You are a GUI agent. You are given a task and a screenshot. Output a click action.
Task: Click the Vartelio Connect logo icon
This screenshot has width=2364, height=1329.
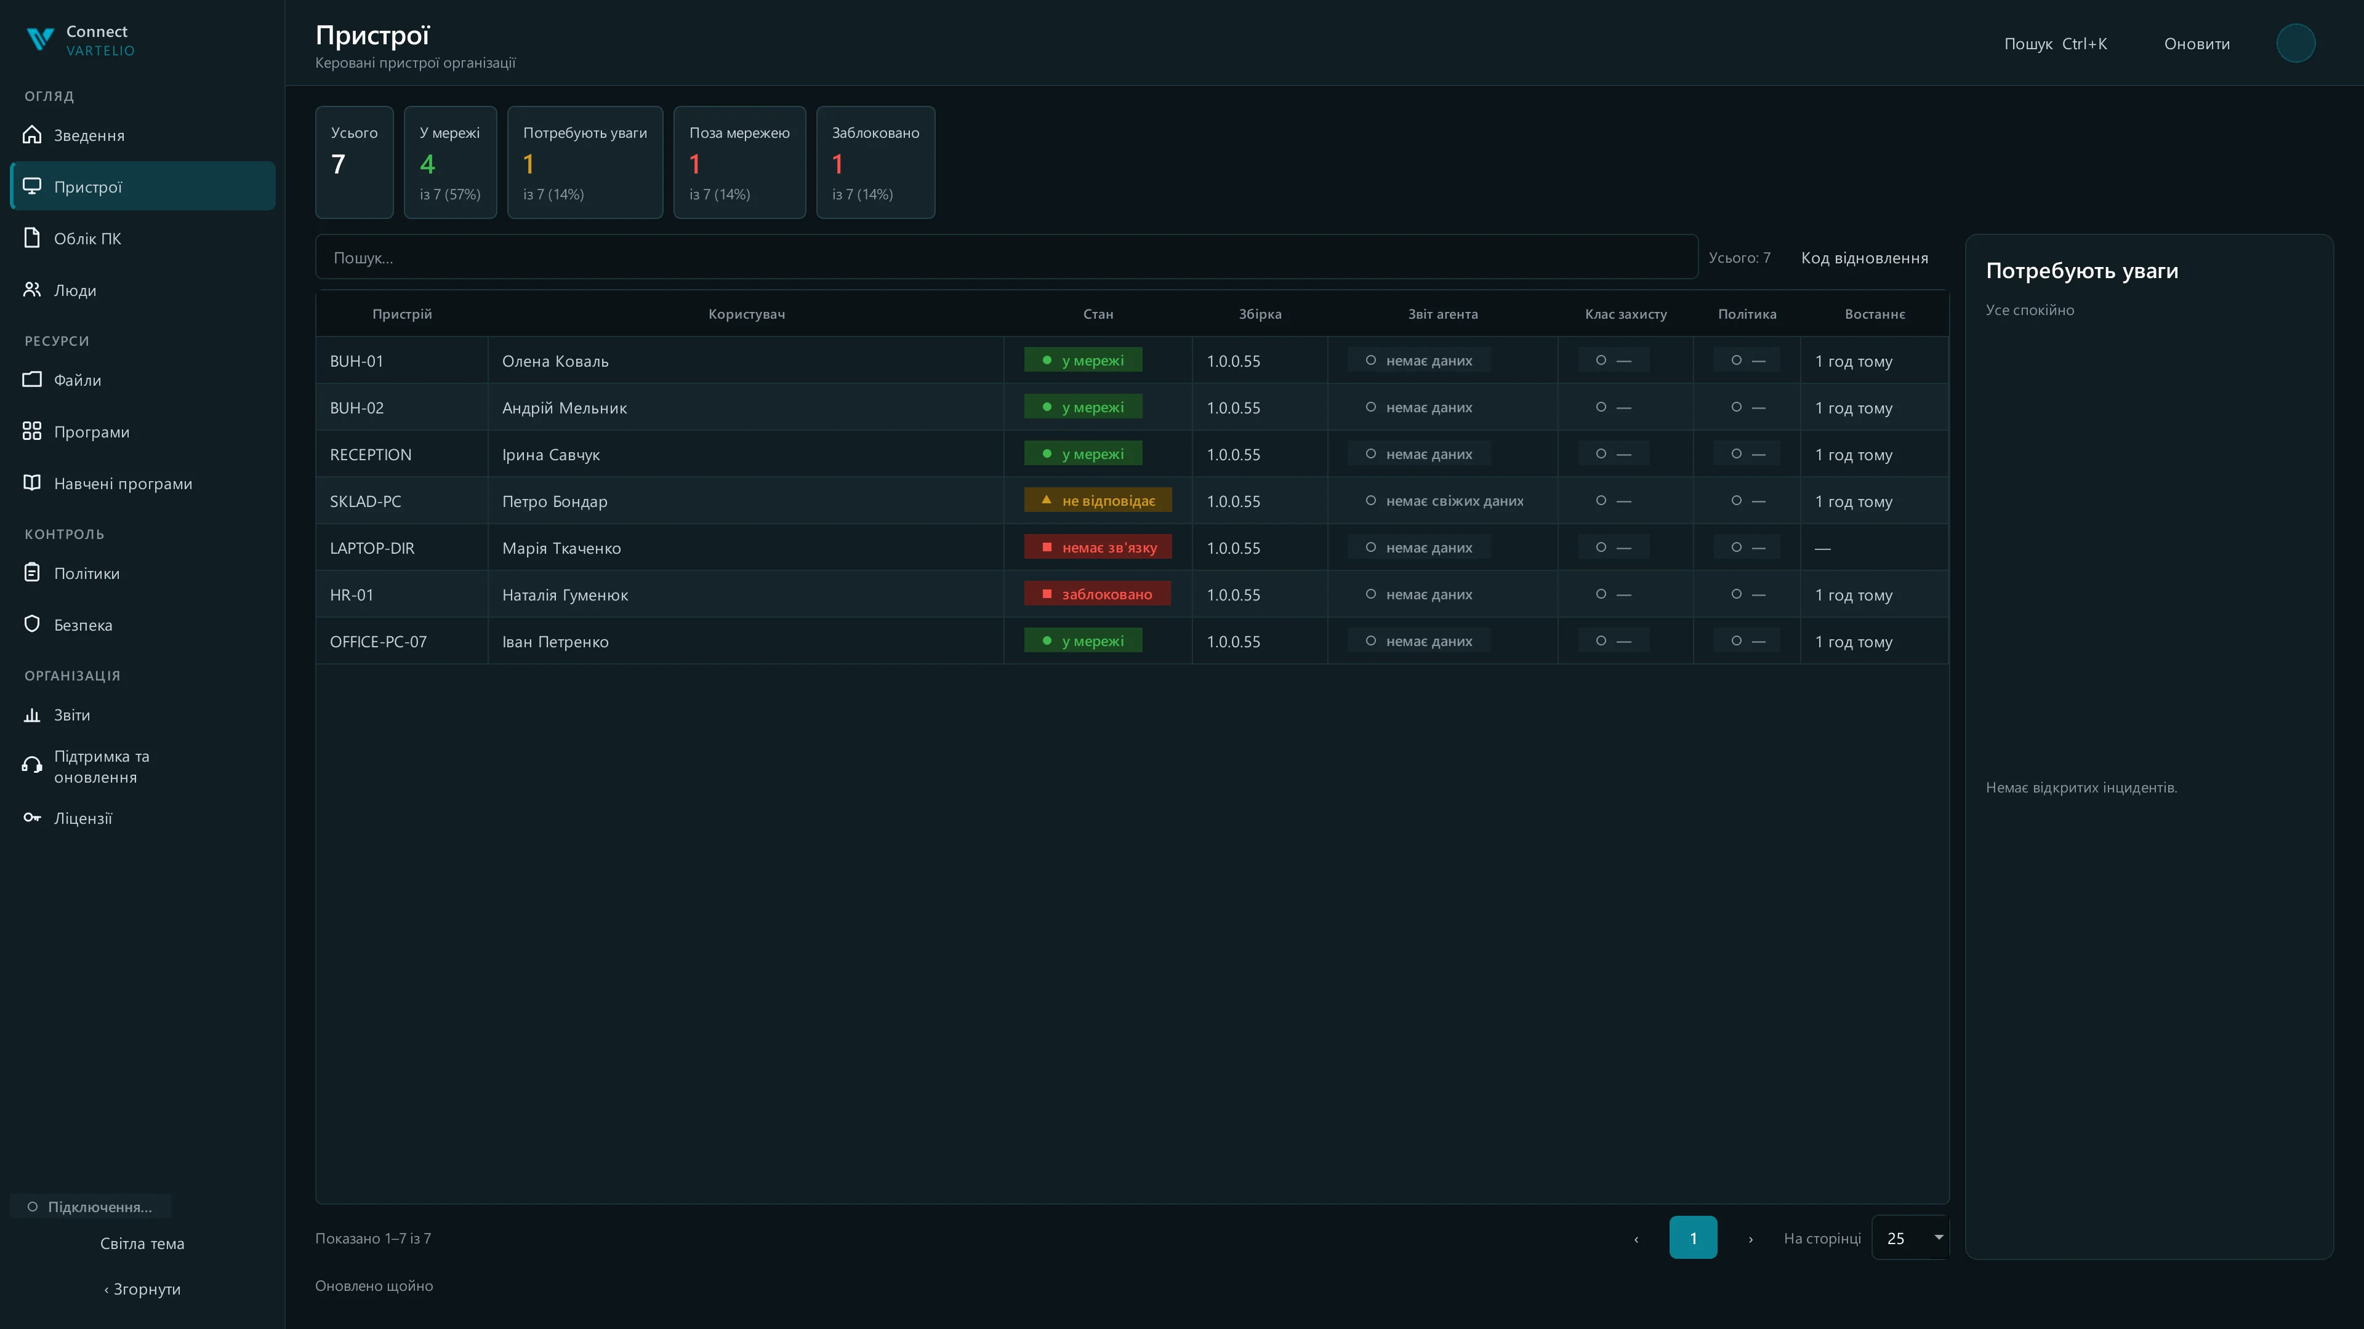tap(41, 39)
